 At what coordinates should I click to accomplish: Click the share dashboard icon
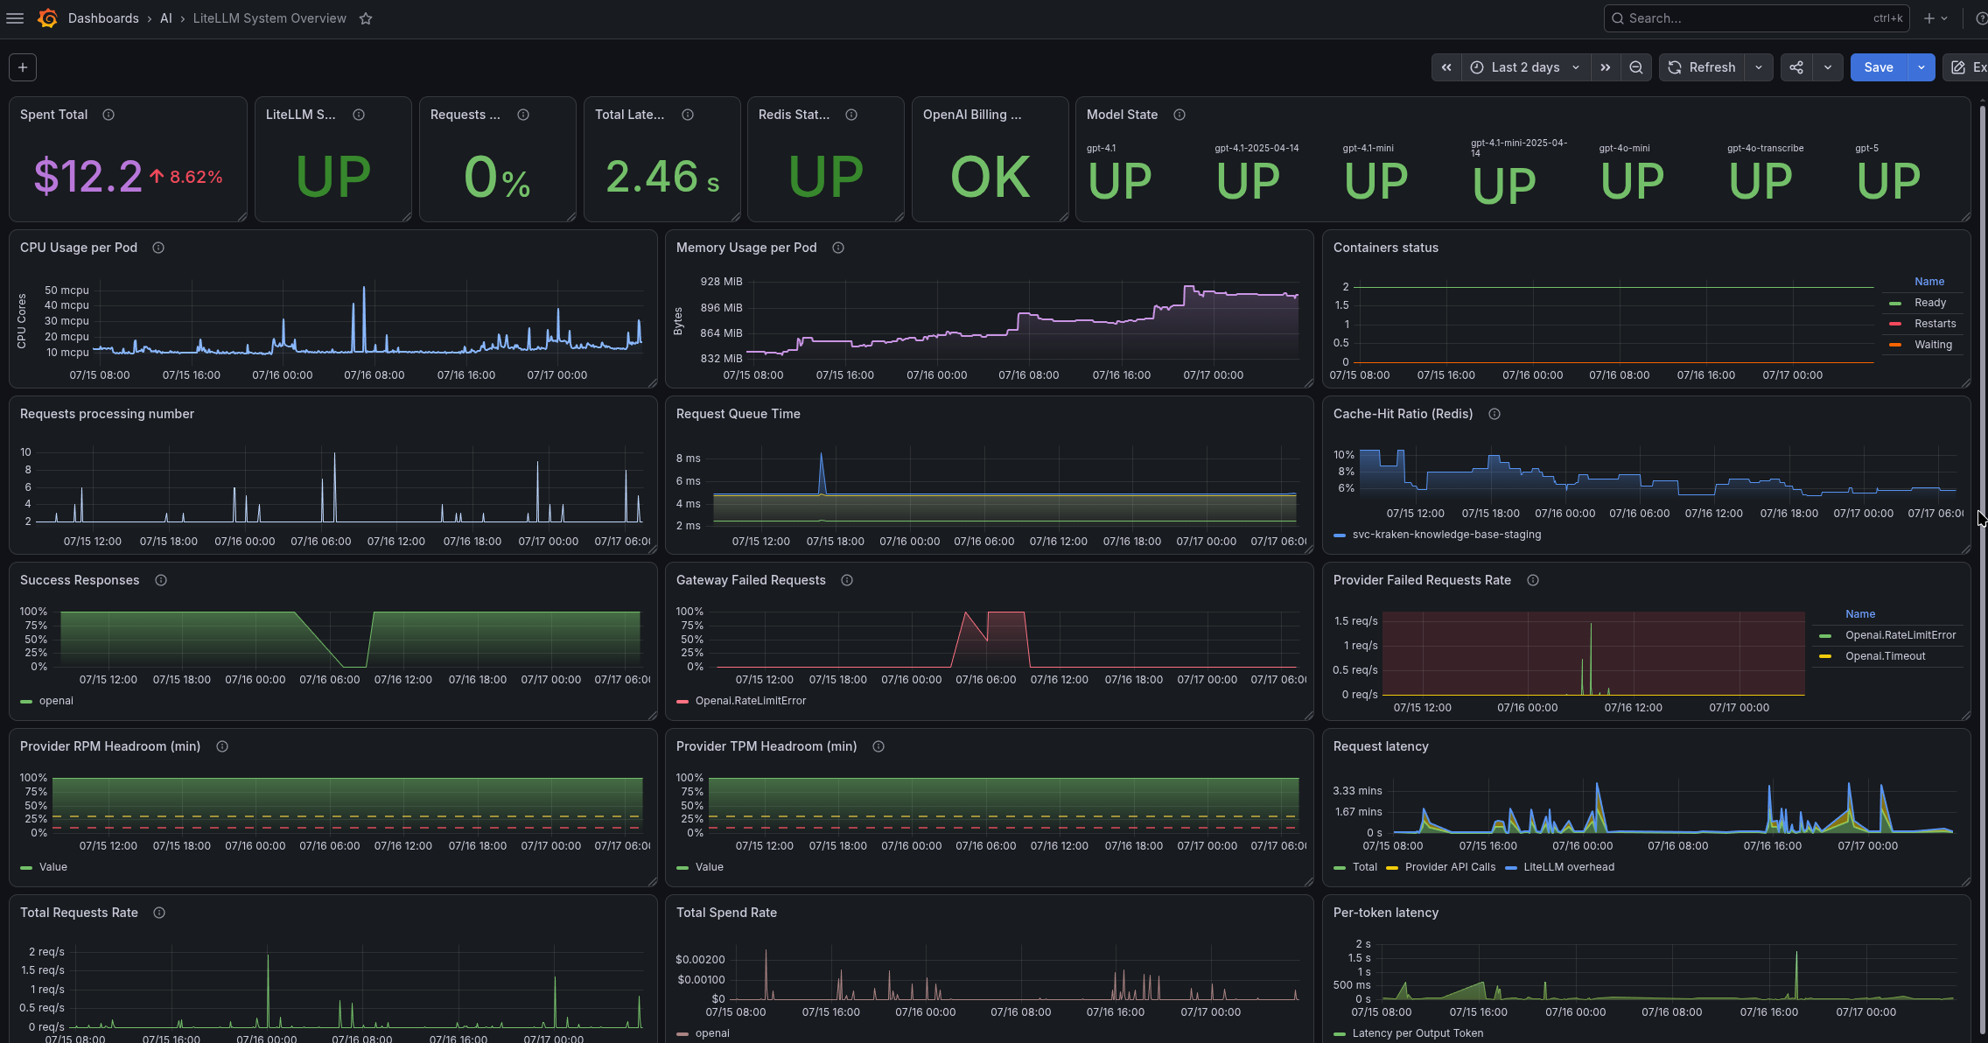point(1796,67)
